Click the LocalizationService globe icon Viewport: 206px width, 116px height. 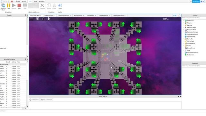[x=186, y=53]
